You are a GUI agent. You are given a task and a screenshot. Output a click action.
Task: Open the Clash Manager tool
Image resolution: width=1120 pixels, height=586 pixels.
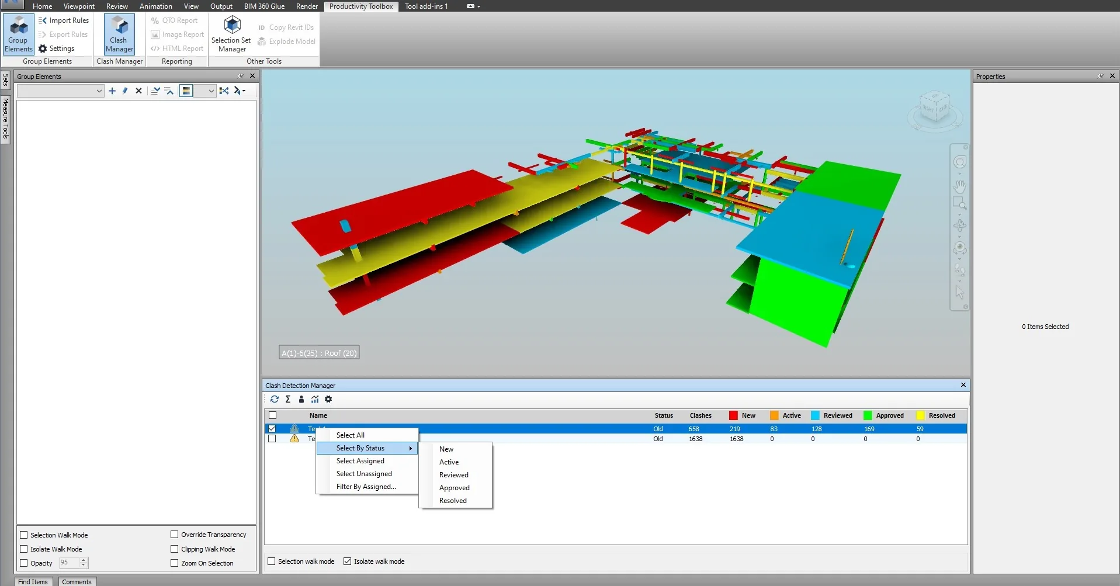(x=119, y=34)
